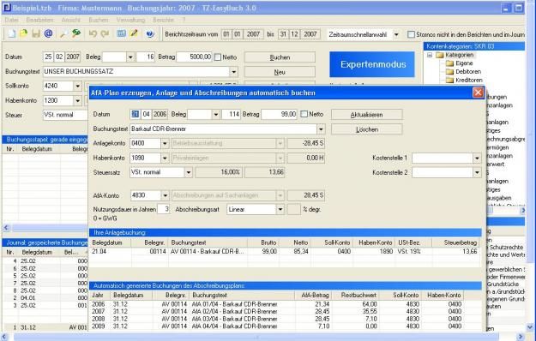The height and width of the screenshot is (341, 536).
Task: Open the Steuersatz VSt. normal dropdown
Action: [x=189, y=172]
